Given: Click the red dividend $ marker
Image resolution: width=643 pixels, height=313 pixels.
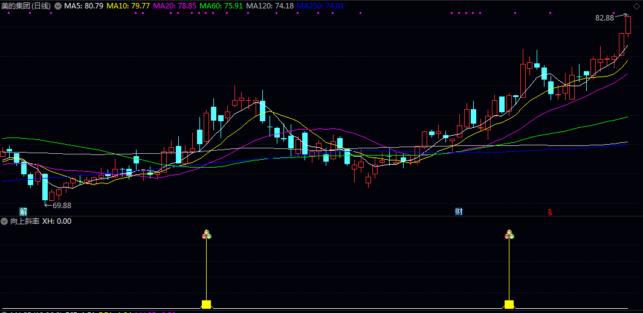Looking at the screenshot, I should (549, 212).
